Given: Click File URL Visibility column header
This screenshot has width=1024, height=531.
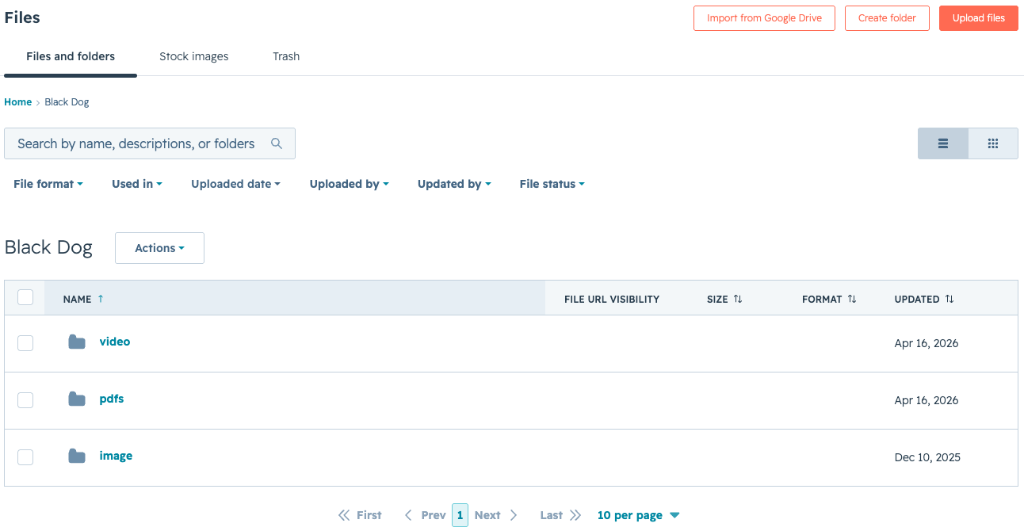Looking at the screenshot, I should (x=612, y=299).
